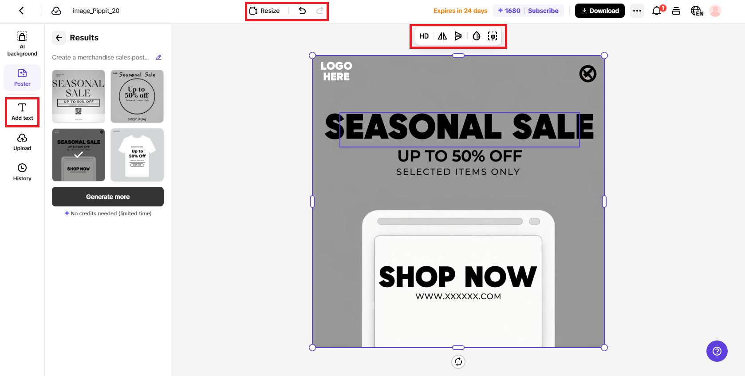
Task: Open the three-dot more options menu
Action: point(637,11)
